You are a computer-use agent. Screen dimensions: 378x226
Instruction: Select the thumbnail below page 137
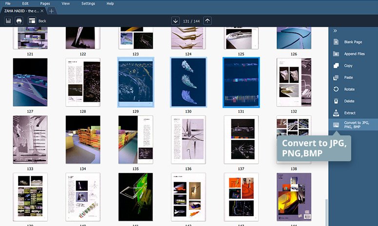(x=241, y=197)
